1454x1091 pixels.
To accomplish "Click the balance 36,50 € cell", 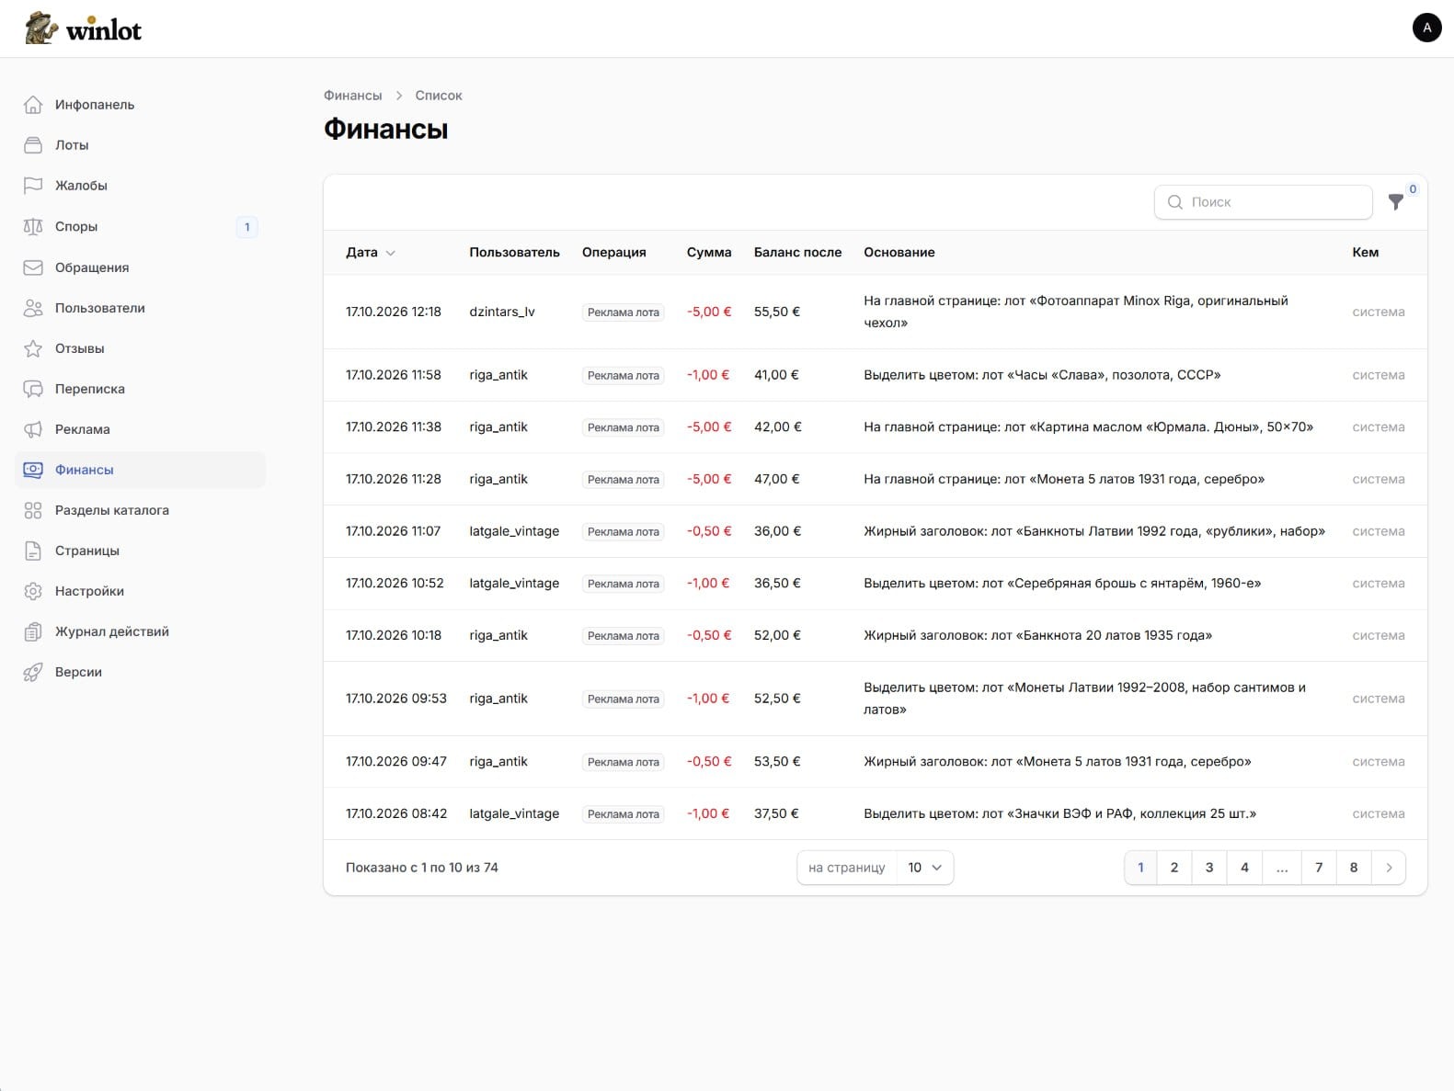I will tap(777, 584).
